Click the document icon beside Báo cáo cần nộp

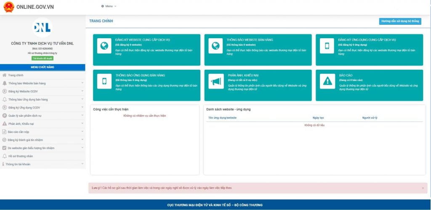[4, 131]
